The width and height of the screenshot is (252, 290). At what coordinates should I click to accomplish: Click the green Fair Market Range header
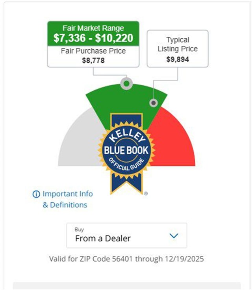pyautogui.click(x=93, y=28)
